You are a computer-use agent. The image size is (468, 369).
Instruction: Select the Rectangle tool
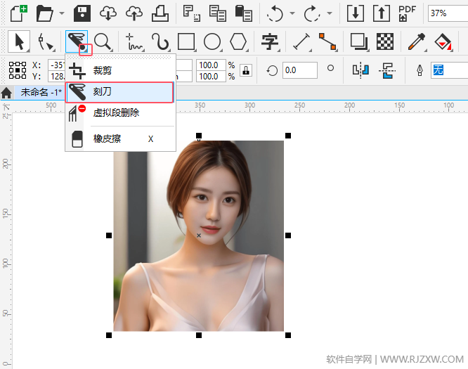click(186, 41)
